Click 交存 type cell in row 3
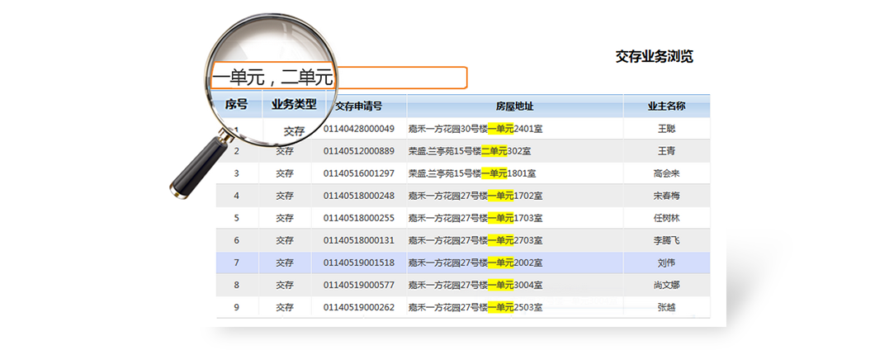The image size is (875, 355). tap(285, 173)
